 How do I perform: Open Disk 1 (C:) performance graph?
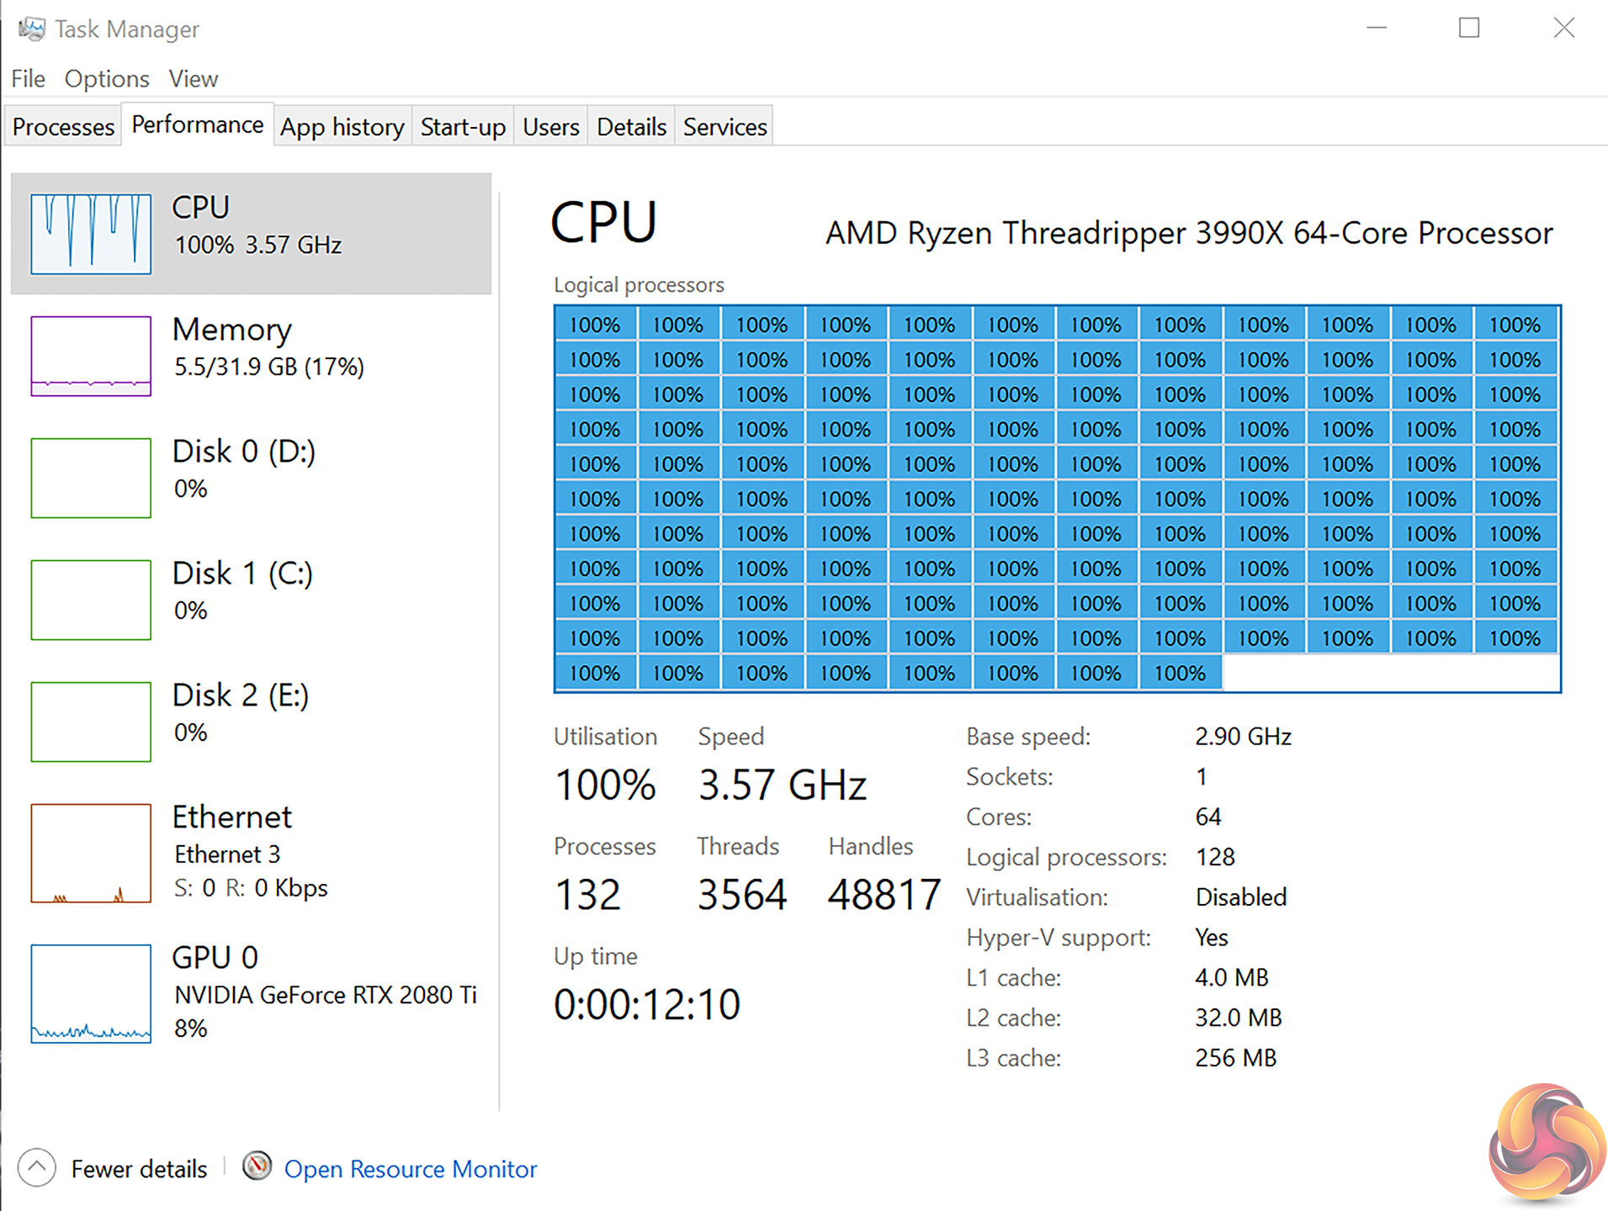(91, 600)
